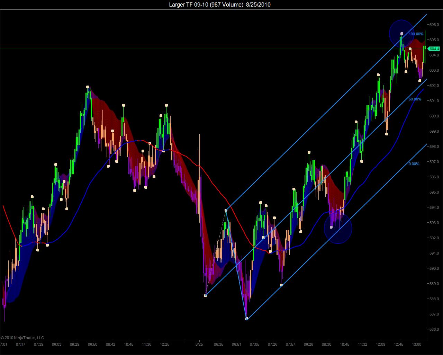Click the 06:51 time axis label
Image resolution: width=443 pixels, height=355 pixels.
click(x=236, y=344)
